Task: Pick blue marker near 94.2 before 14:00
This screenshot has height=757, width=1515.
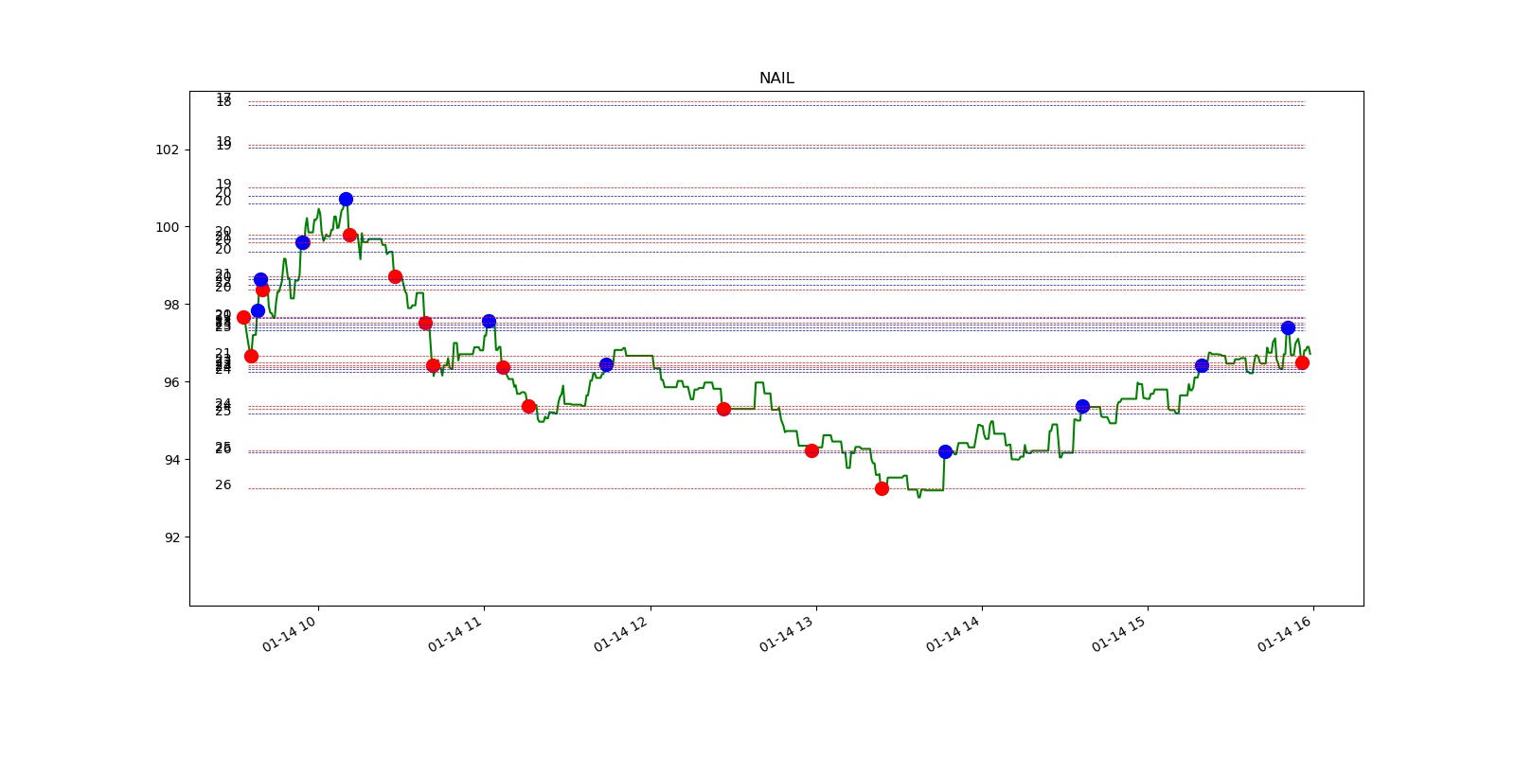Action: point(945,451)
